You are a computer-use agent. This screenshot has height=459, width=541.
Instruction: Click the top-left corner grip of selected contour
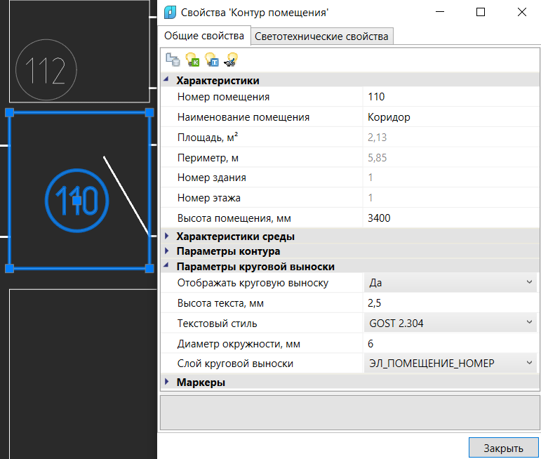(10, 112)
